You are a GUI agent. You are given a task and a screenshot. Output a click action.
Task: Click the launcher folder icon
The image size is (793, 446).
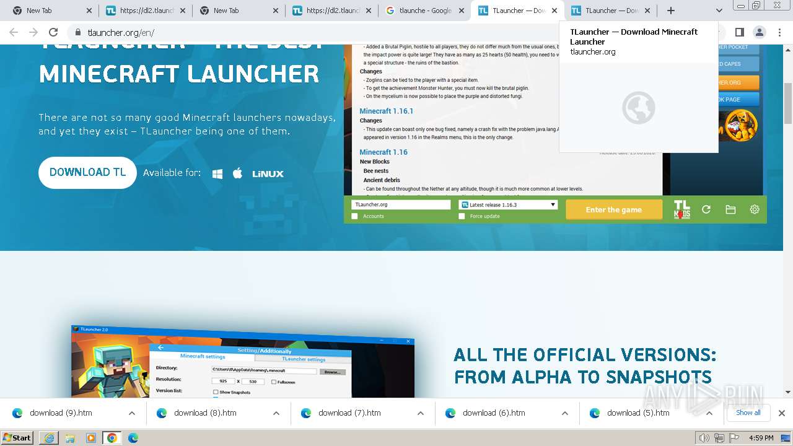730,209
